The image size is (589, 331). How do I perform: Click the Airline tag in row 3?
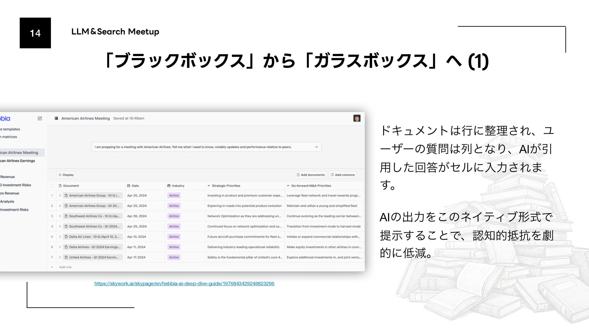174,216
